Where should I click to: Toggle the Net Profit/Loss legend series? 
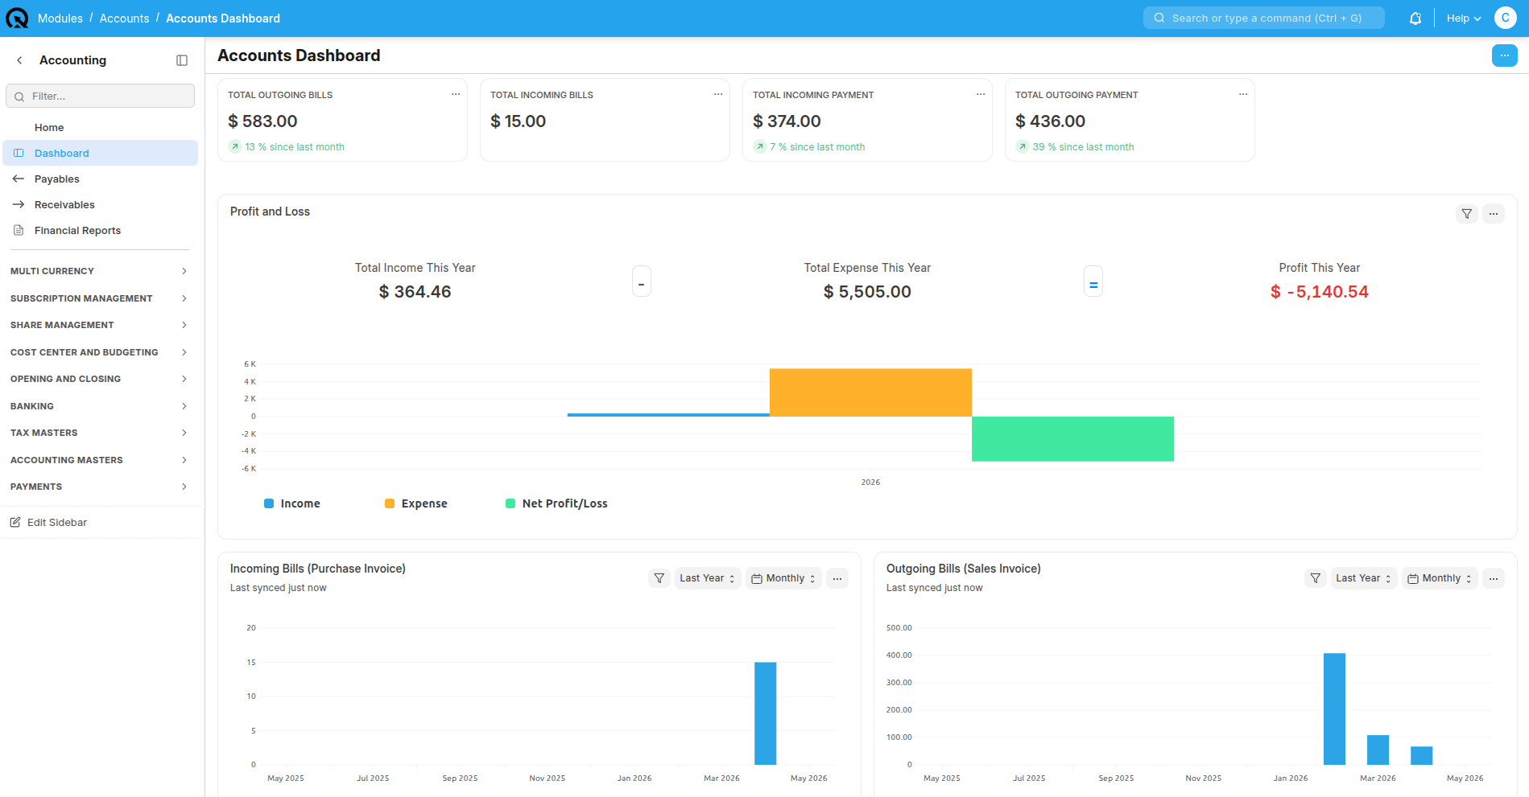[x=556, y=503]
